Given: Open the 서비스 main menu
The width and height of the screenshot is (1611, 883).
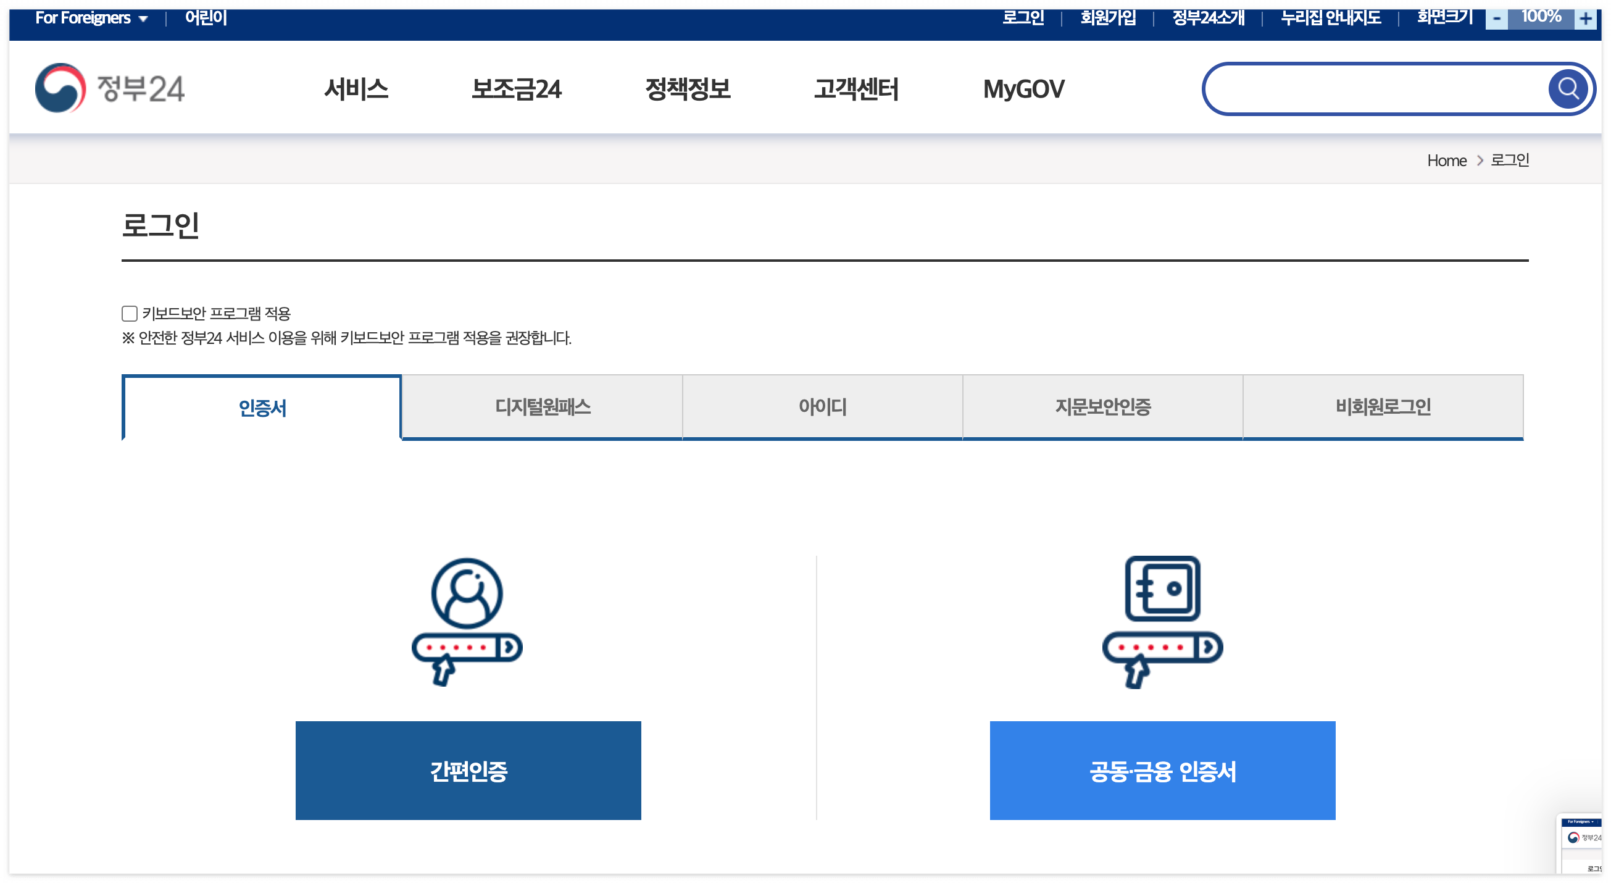Looking at the screenshot, I should pos(356,89).
